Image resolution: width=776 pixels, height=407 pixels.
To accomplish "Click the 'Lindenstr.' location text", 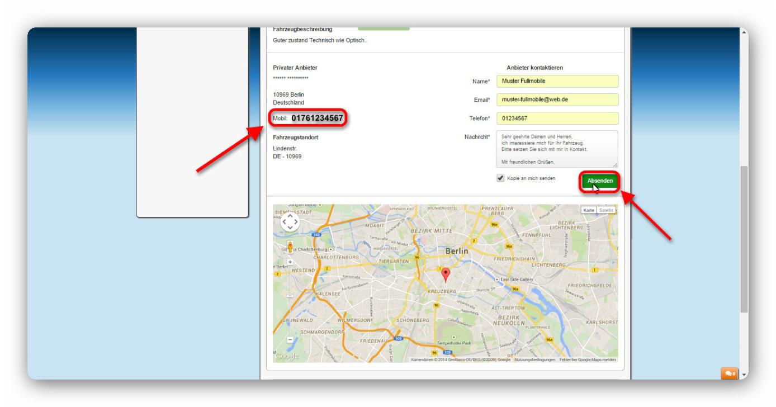I will pos(285,148).
